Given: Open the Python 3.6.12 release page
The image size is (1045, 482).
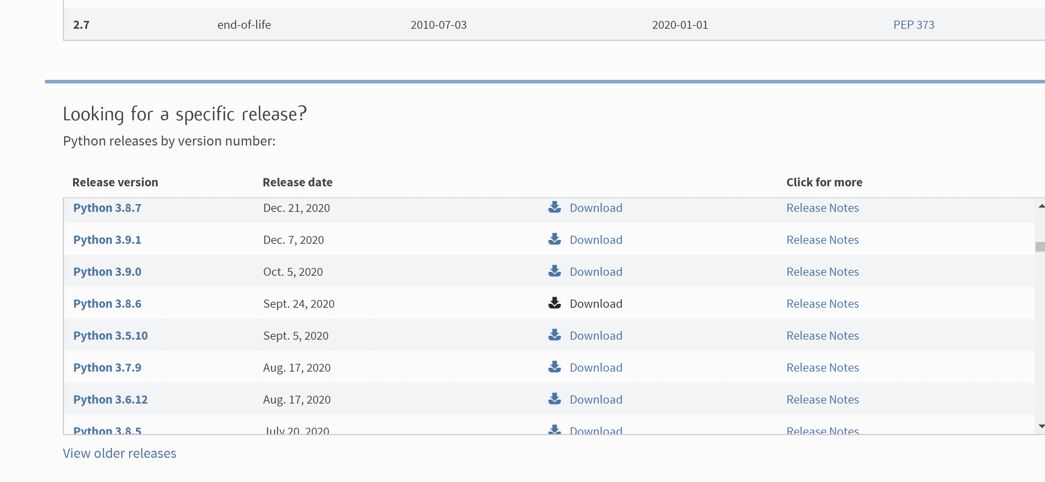Looking at the screenshot, I should [x=110, y=400].
